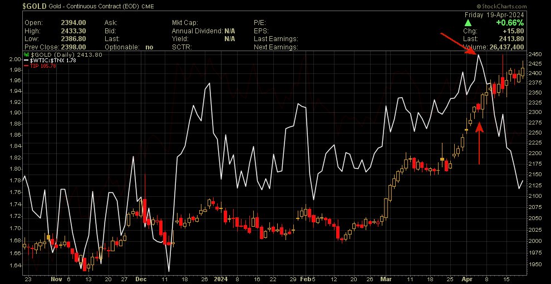Click the 'EPS:' label
The image size is (551, 284).
coord(260,31)
